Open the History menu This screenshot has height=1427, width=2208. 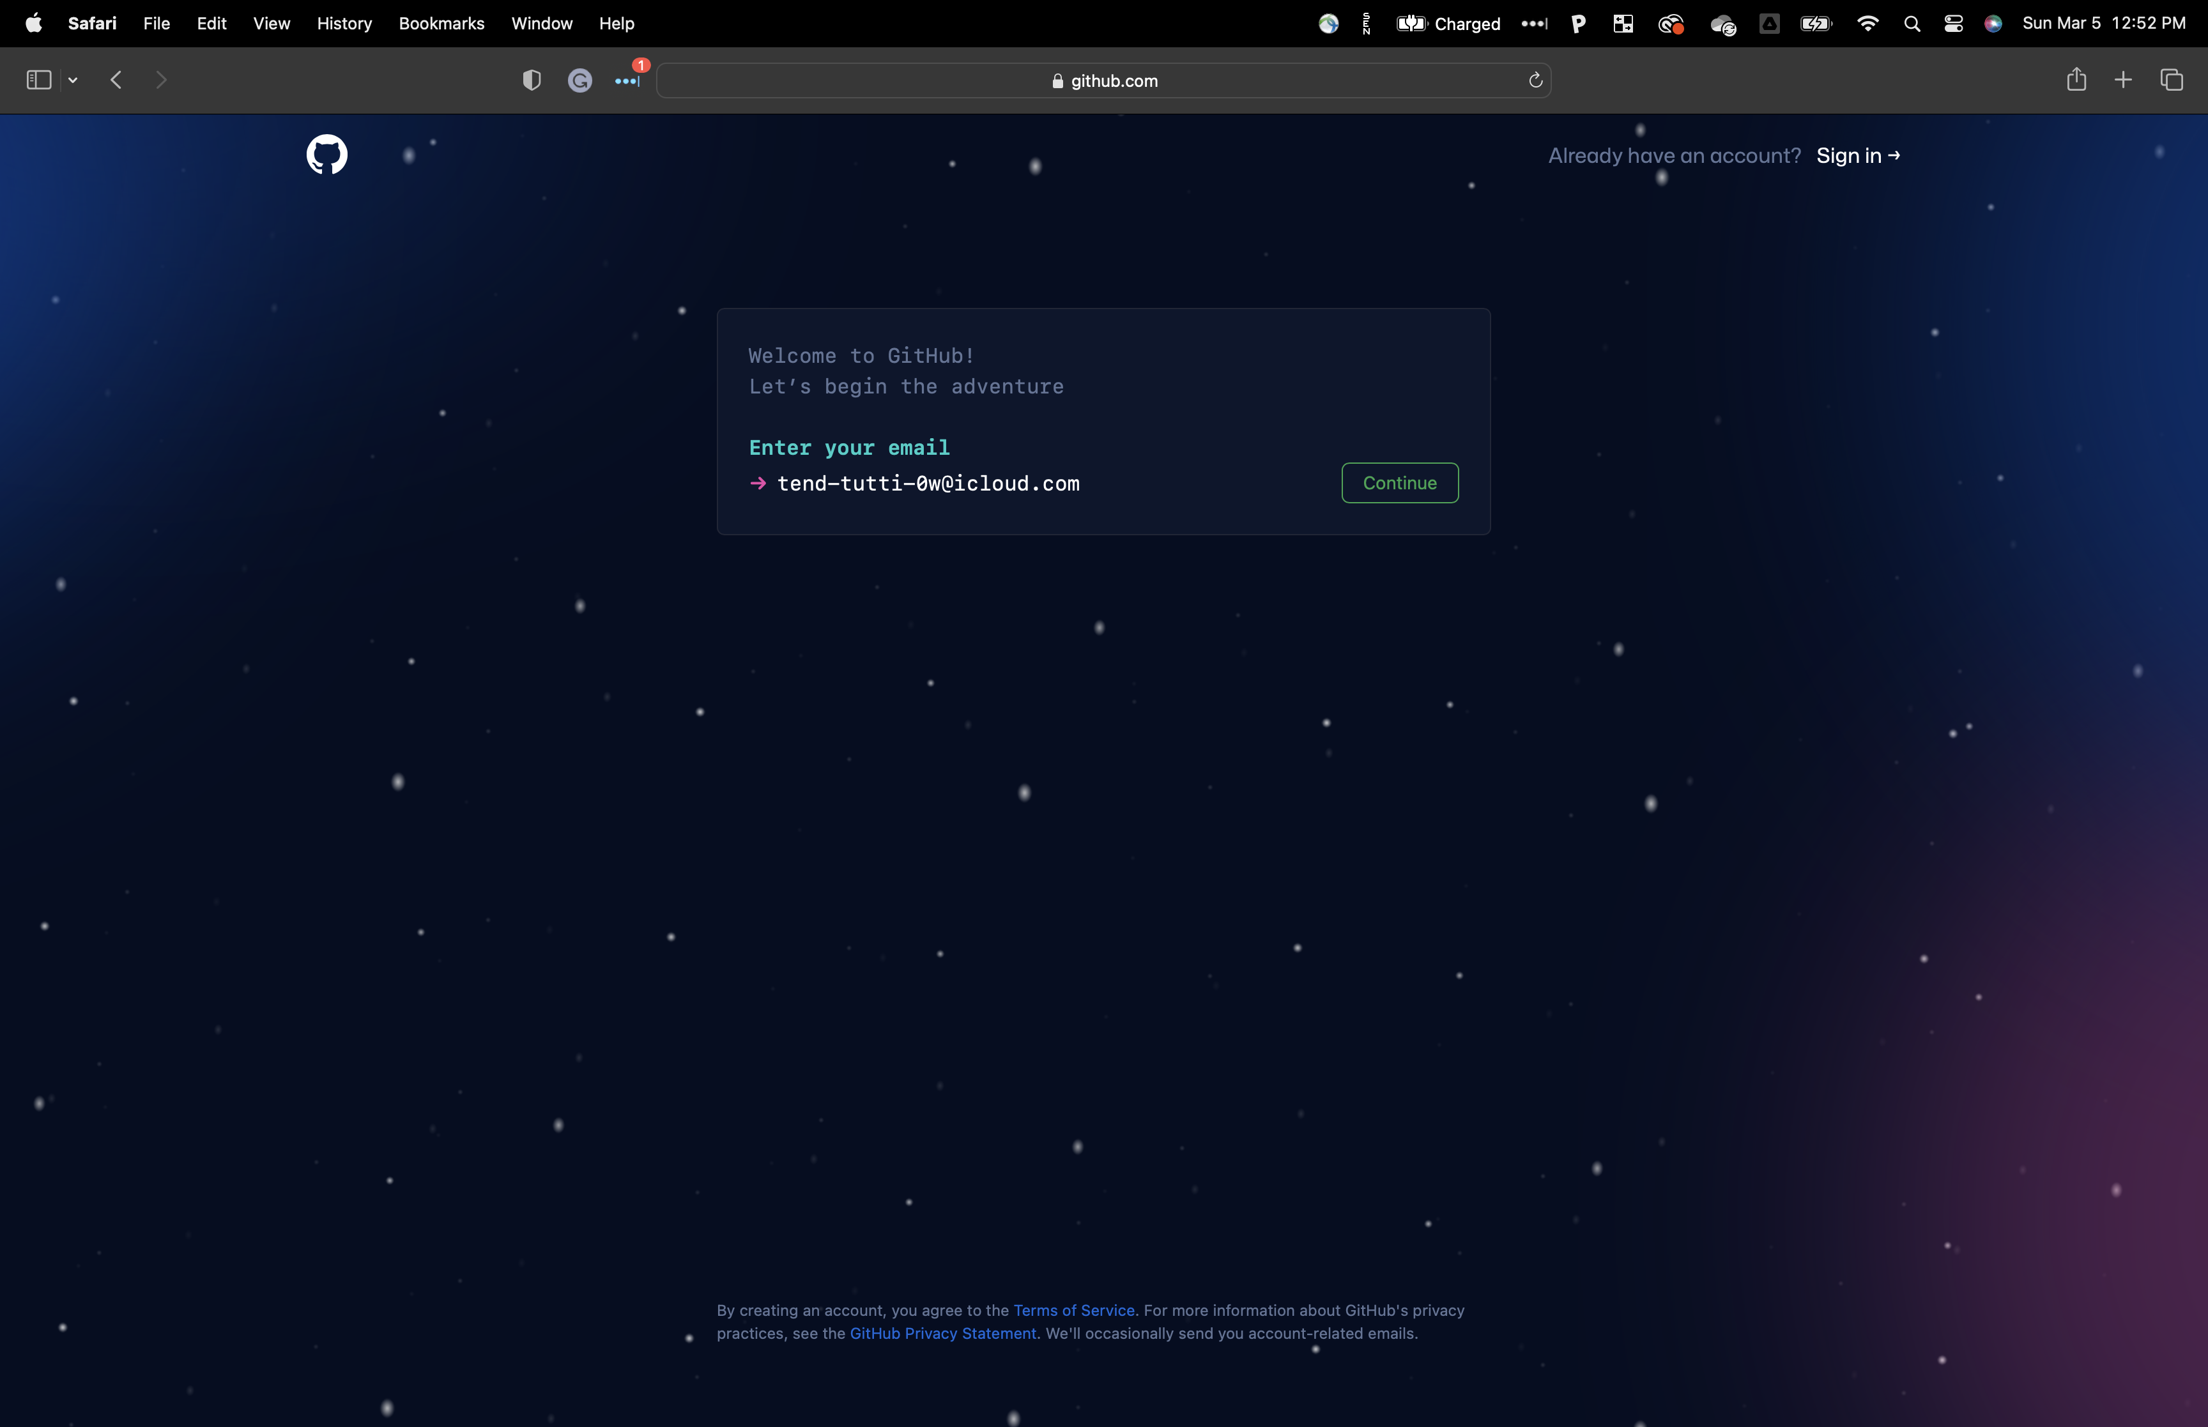(344, 23)
